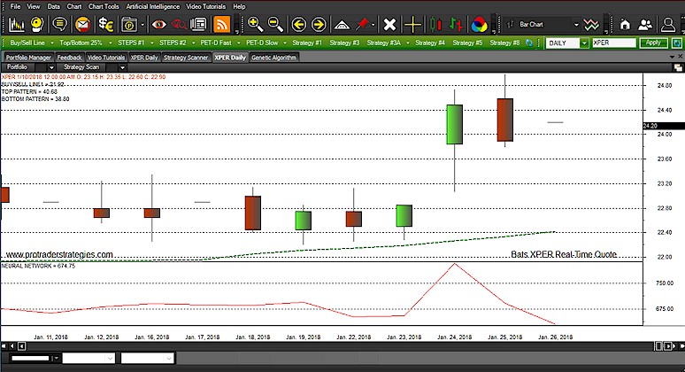The image size is (685, 372).
Task: Click the red eye watch icon
Action: pos(159,24)
